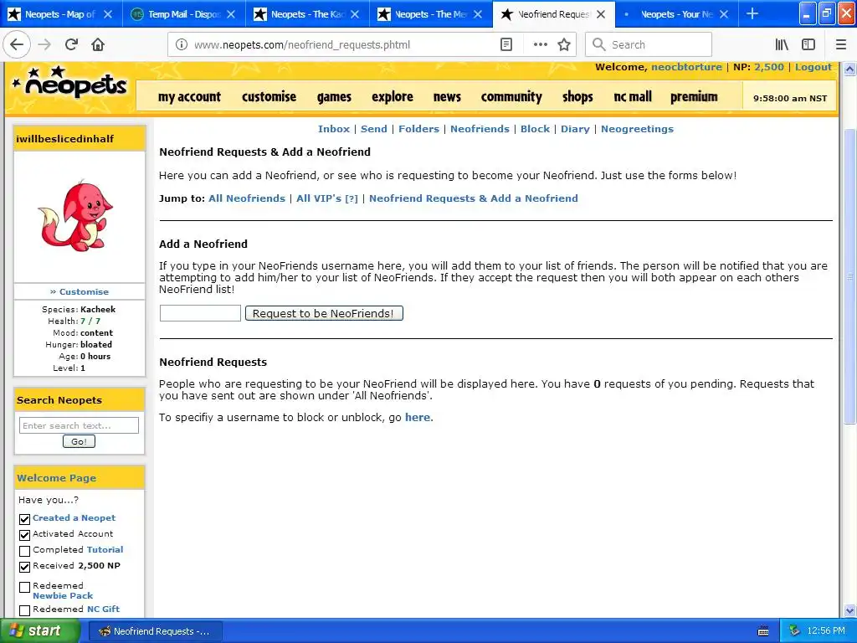Screen dimensions: 857x643
Task: Click the red Kacheek pet image
Action: point(75,216)
